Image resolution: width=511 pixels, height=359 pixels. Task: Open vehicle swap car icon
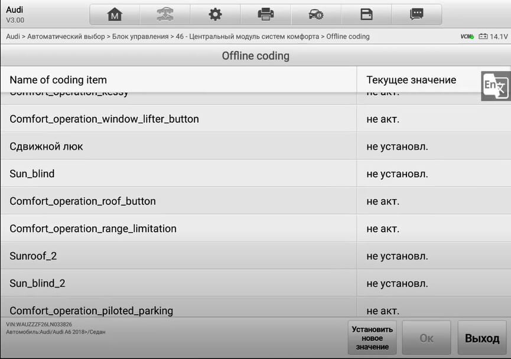pyautogui.click(x=165, y=15)
